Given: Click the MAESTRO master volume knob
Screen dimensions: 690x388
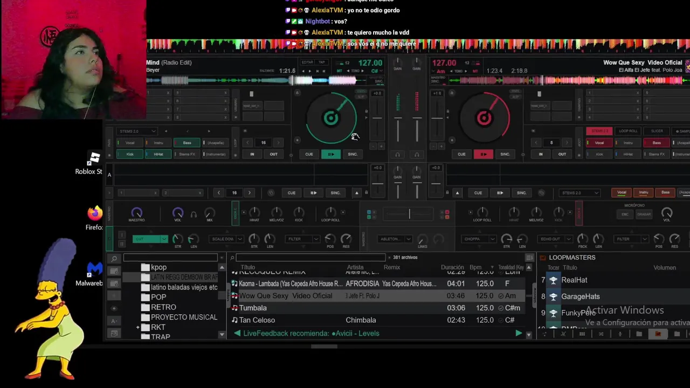Looking at the screenshot, I should (x=136, y=213).
